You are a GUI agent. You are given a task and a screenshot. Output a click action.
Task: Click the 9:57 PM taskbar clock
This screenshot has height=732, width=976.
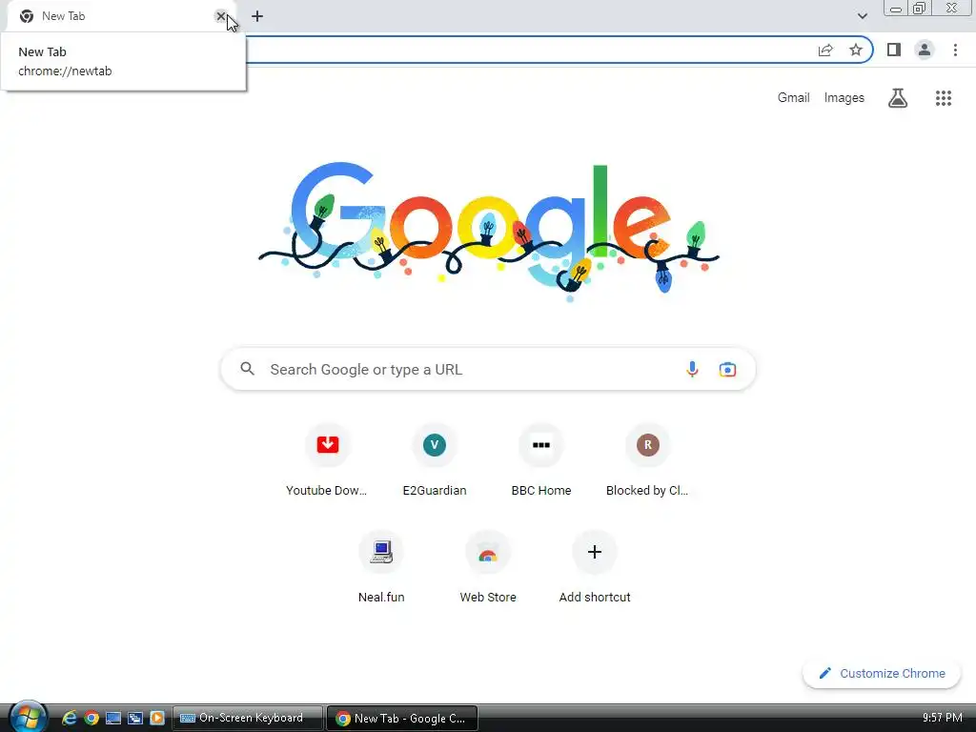tap(942, 718)
